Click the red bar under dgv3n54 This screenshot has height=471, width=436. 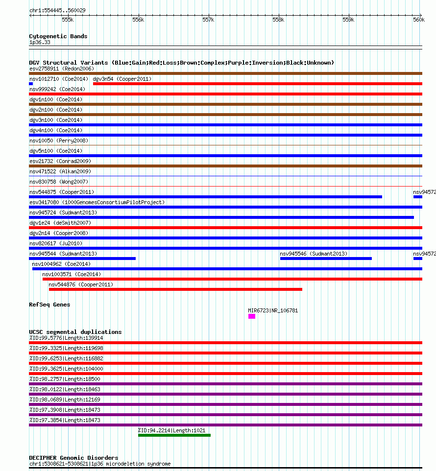click(258, 84)
